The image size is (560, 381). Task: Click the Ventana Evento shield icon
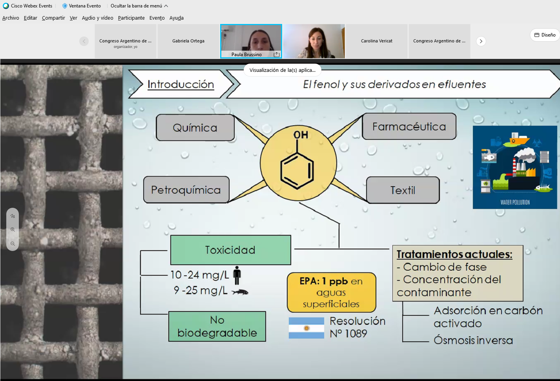coord(65,6)
